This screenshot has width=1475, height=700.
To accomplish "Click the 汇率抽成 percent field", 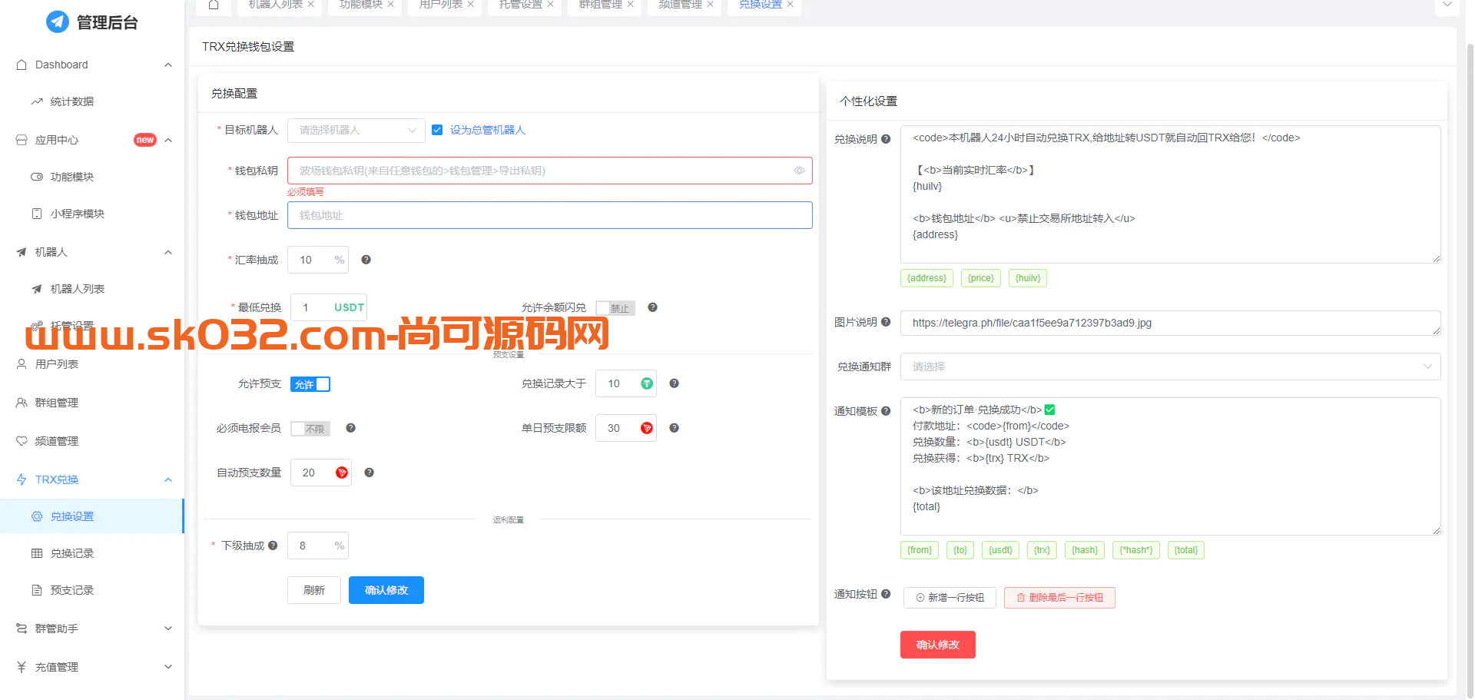I will pos(317,260).
